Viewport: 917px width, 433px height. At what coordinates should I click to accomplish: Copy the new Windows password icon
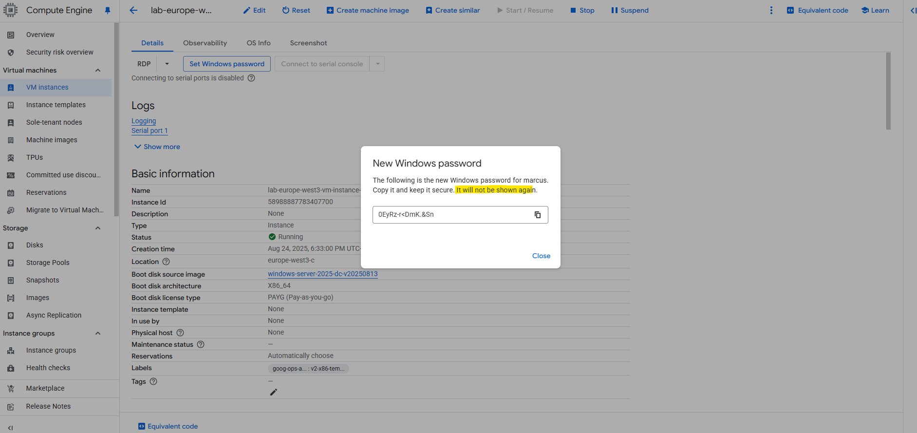(538, 215)
